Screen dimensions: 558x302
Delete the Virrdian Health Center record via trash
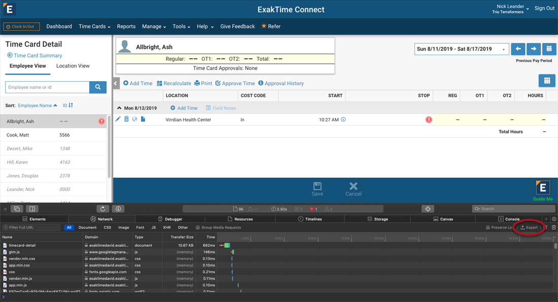126,119
